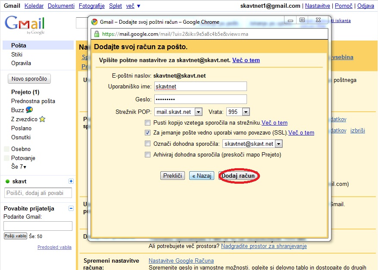Viewport: 378px width, 270px height.
Task: Click the Poišči, dodaj ali povabi field
Action: tap(38, 193)
